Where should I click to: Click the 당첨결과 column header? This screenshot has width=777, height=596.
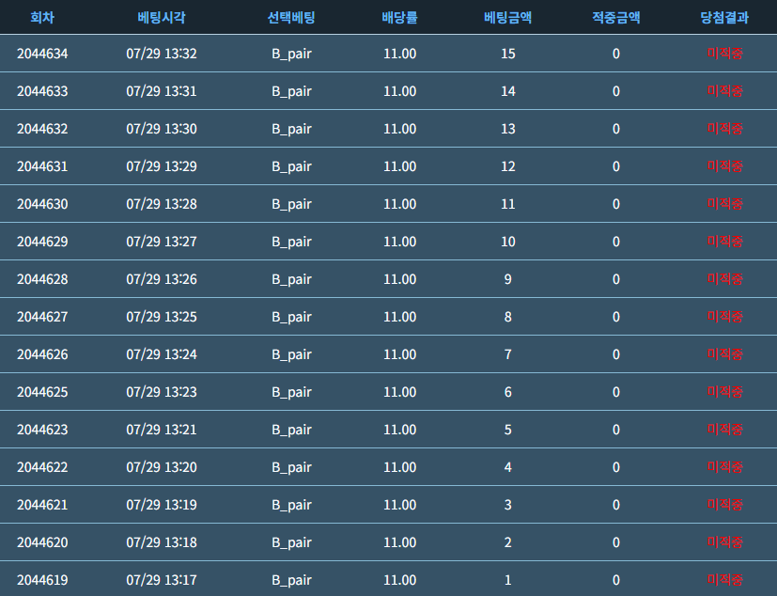click(x=724, y=18)
